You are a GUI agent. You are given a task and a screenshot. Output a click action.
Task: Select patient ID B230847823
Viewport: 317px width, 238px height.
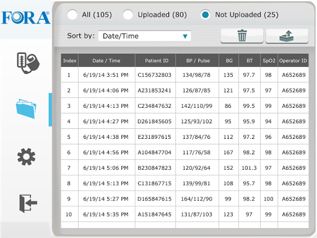coord(155,168)
